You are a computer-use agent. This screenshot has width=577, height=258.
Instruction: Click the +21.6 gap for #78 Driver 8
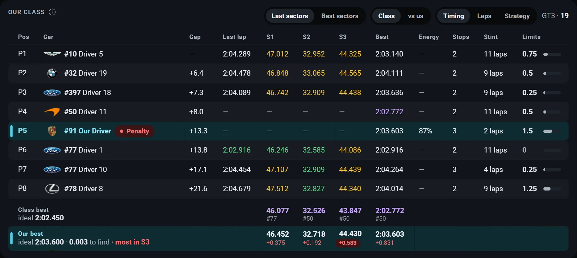click(x=198, y=189)
